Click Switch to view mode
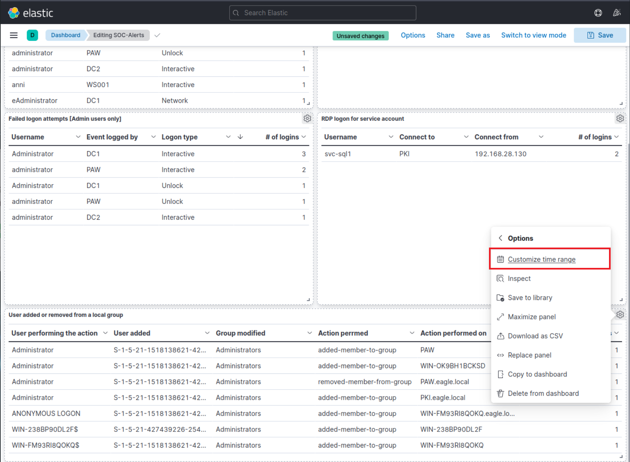630x462 pixels. pyautogui.click(x=534, y=35)
